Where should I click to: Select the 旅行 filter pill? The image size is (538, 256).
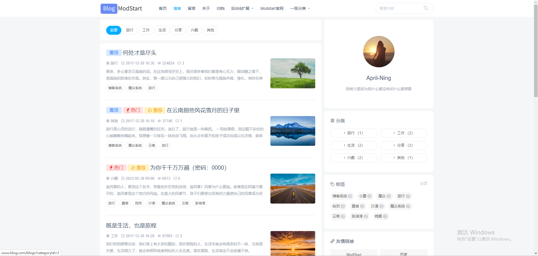[130, 30]
